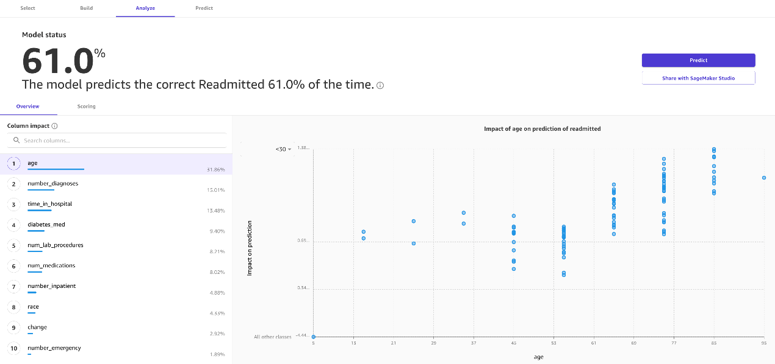Open the <30 class dropdown

point(283,149)
